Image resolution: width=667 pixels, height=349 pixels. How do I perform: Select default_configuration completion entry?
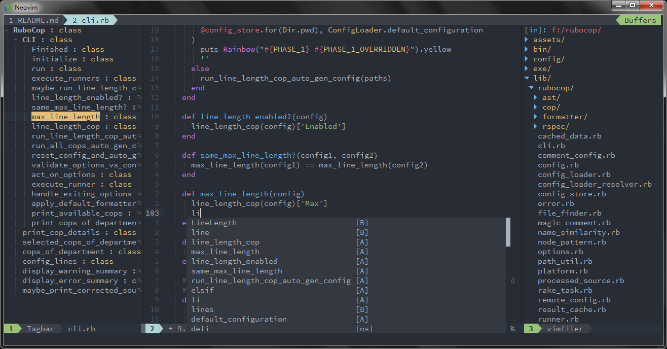(x=346, y=319)
